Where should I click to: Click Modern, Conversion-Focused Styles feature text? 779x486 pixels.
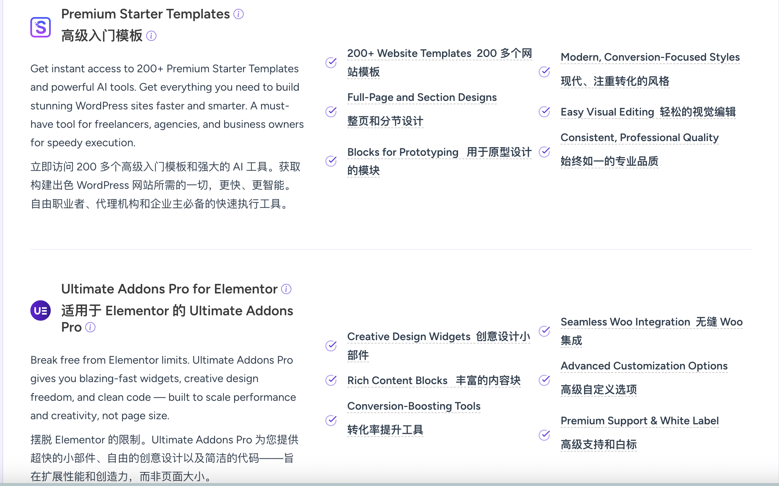tap(650, 57)
